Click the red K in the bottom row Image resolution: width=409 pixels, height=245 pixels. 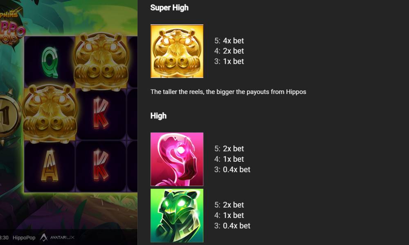coord(101,165)
